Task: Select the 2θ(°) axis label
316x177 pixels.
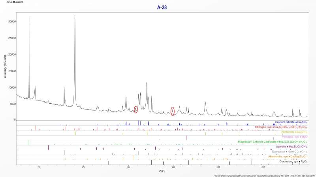Action: (162, 171)
